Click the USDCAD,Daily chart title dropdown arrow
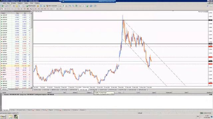 point(34,12)
